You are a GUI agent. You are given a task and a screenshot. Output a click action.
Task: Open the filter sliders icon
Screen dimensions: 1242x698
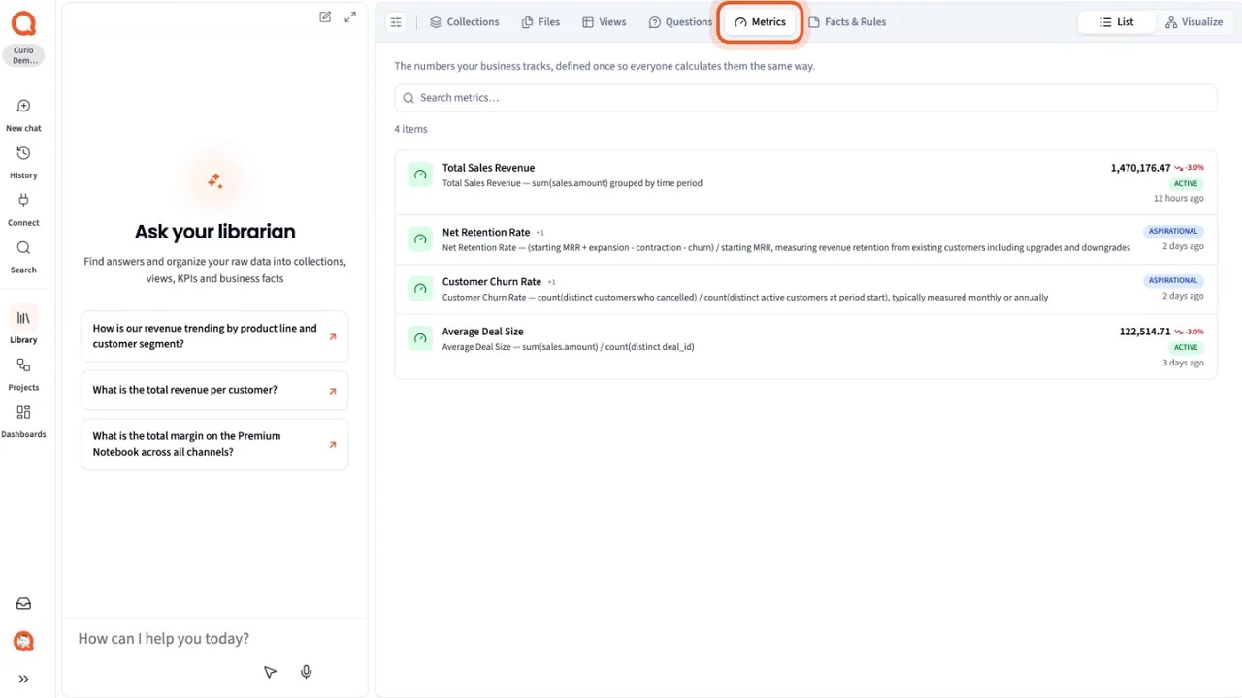(x=396, y=22)
